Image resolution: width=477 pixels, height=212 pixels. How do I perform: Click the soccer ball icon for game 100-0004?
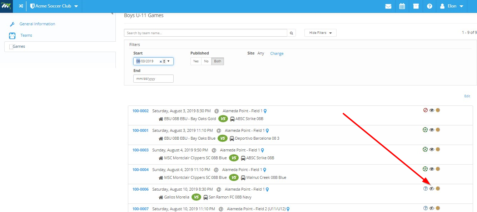tap(425, 169)
